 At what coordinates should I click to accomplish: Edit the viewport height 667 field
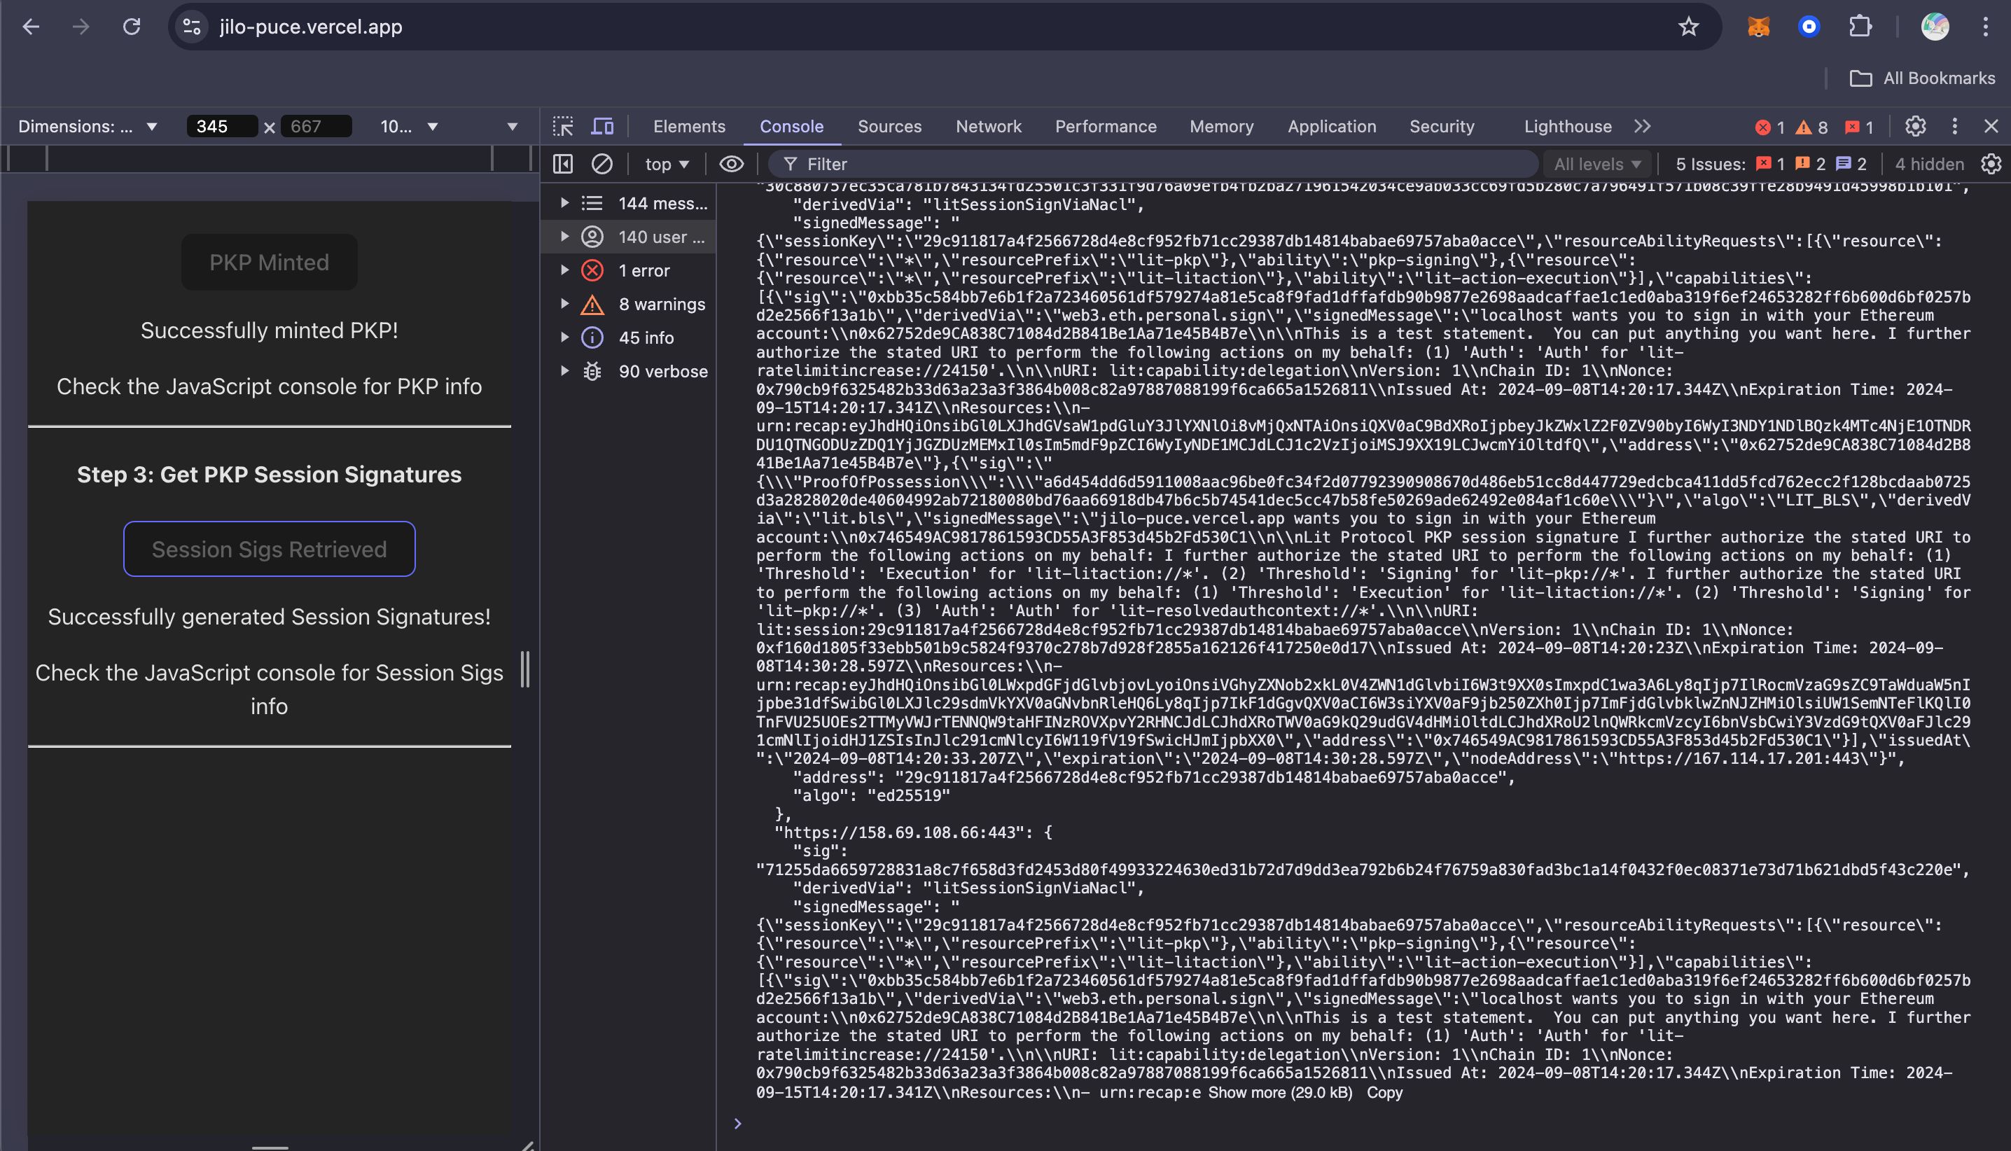click(x=316, y=127)
